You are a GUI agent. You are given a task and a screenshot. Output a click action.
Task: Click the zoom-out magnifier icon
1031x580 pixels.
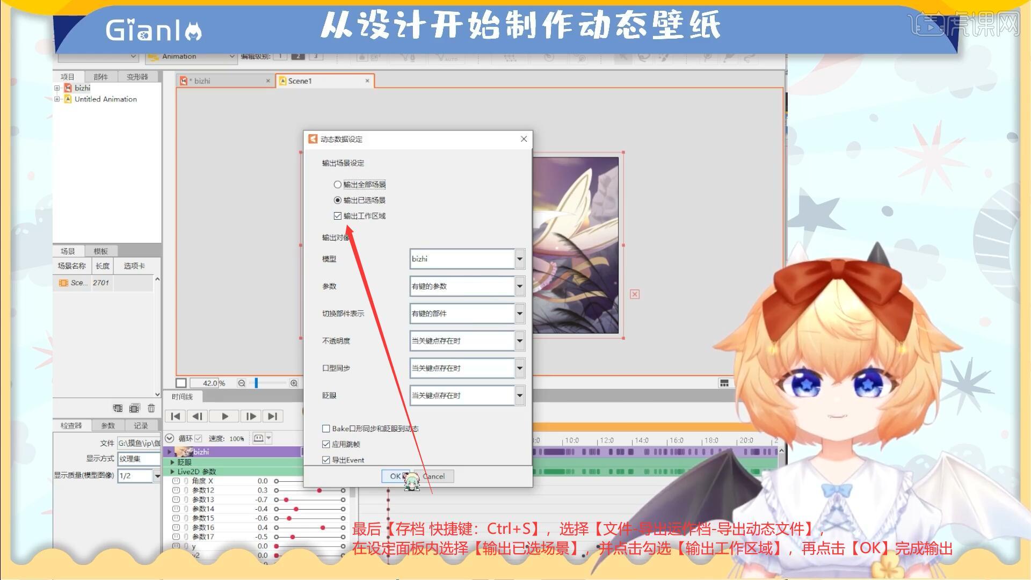[242, 383]
